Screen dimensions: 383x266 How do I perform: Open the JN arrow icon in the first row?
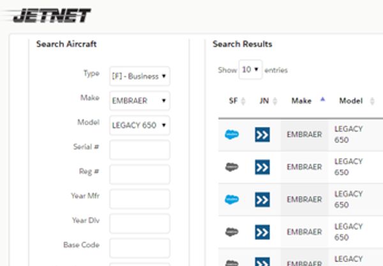262,135
